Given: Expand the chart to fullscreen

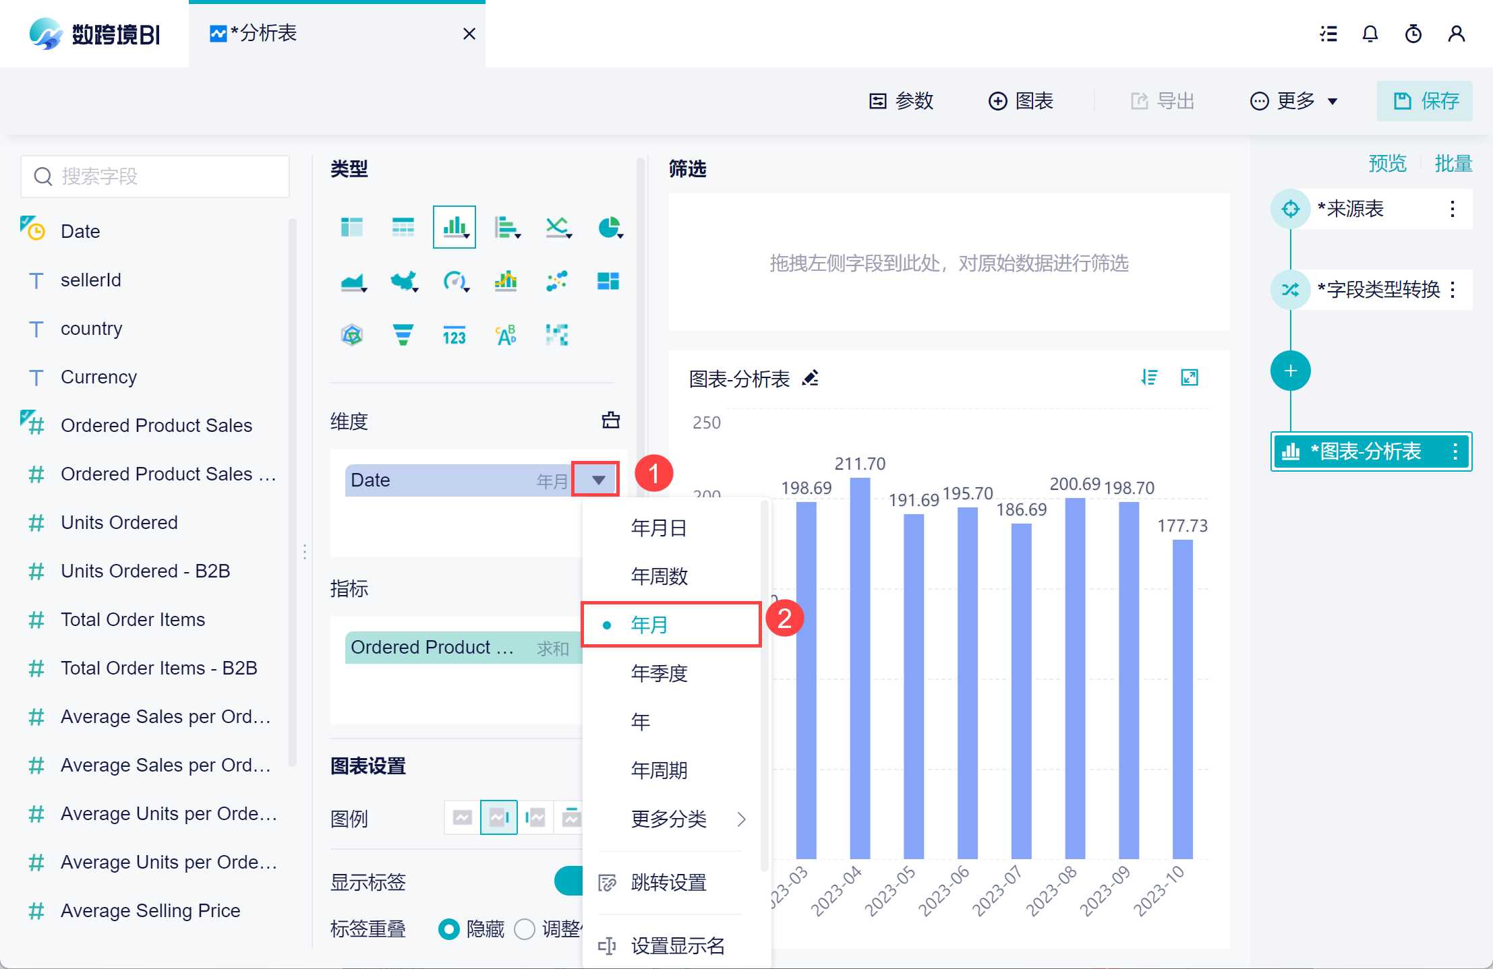Looking at the screenshot, I should pos(1190,377).
